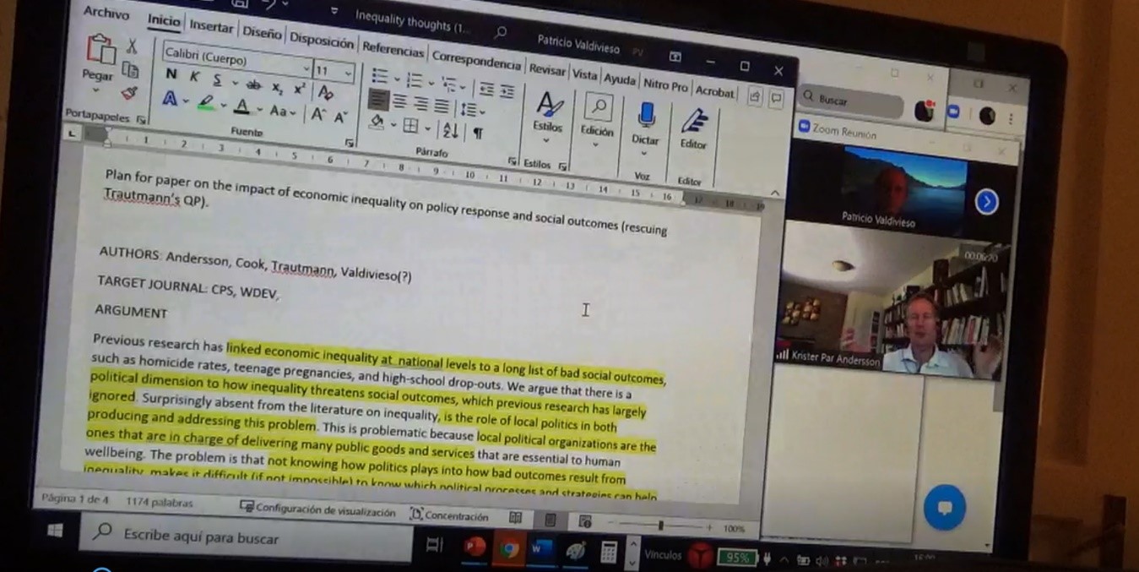This screenshot has width=1139, height=572.
Task: Switch to the Revisar tab
Action: [x=548, y=70]
